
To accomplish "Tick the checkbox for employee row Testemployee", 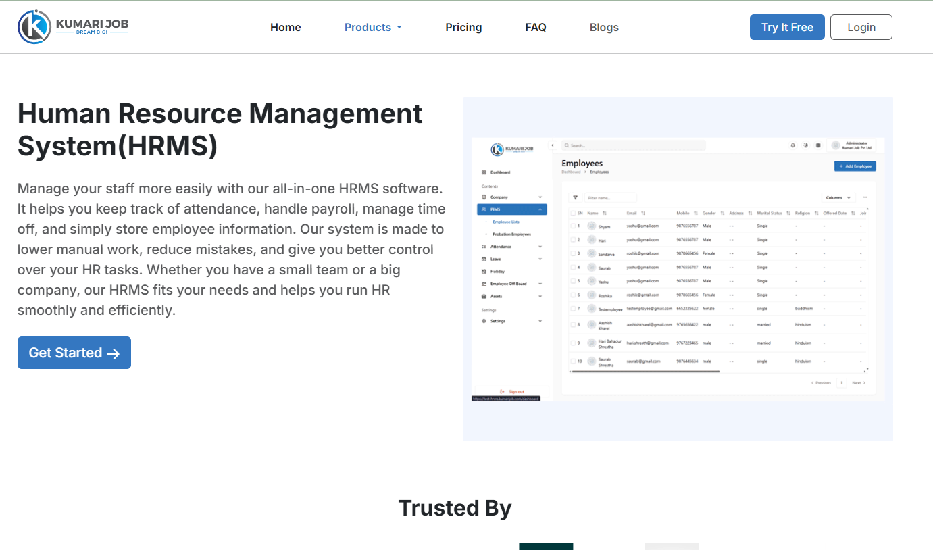I will 573,308.
